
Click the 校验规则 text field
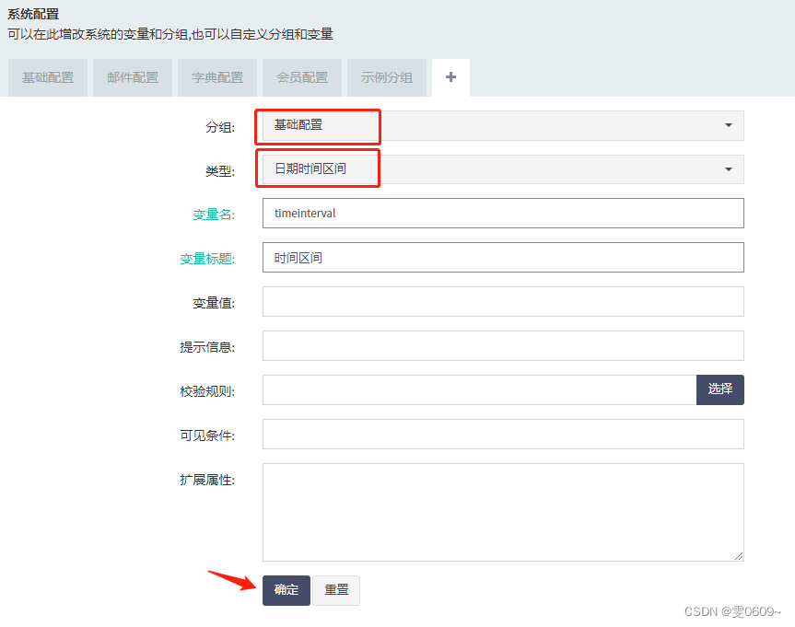click(470, 389)
